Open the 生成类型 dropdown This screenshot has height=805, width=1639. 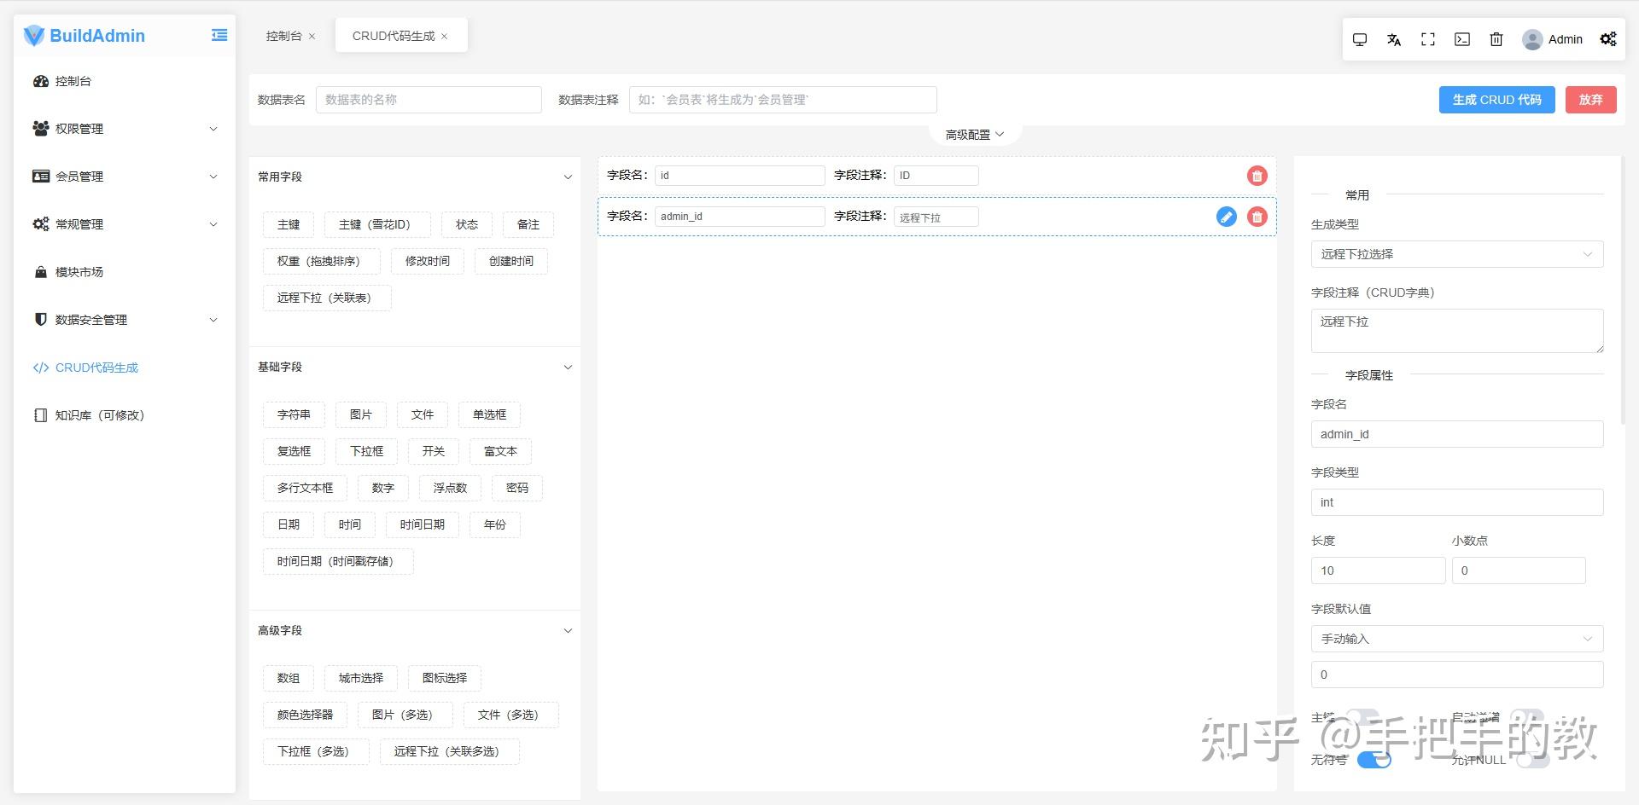pos(1456,254)
